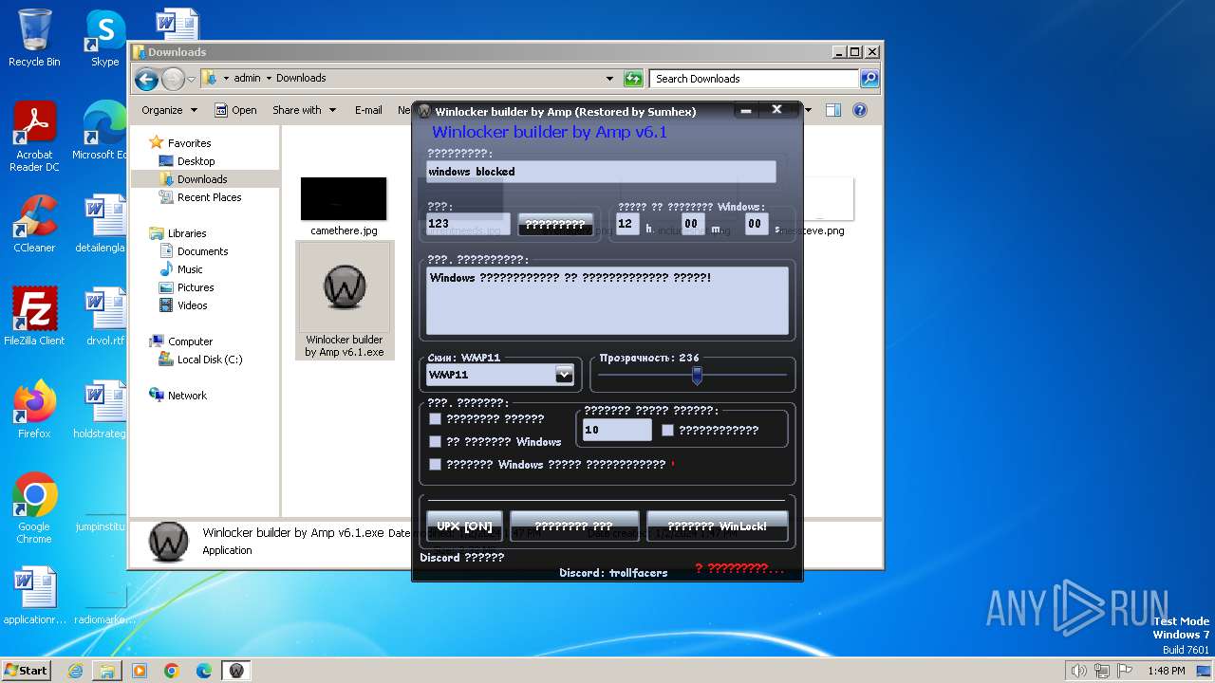Screen dimensions: 1215x683
Task: Click the hours field showing 12
Action: tap(627, 224)
